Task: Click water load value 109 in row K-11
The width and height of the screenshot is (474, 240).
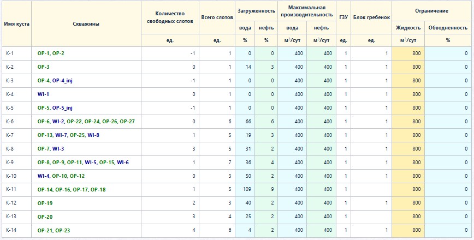Action: pos(247,190)
